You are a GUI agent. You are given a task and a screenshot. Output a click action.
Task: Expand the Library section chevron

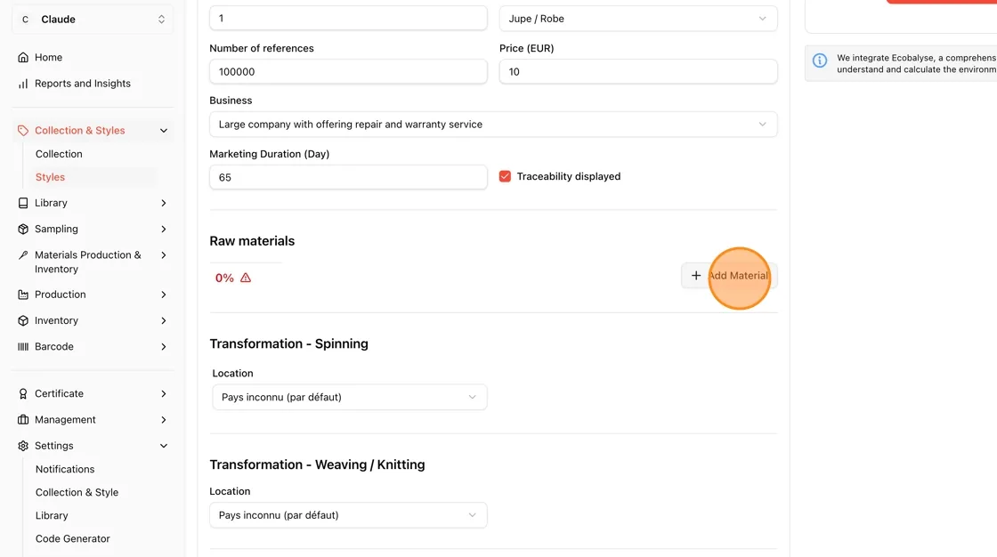(x=164, y=203)
